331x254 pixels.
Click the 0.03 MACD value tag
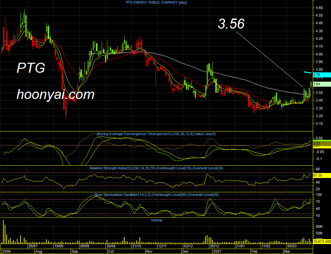(322, 144)
